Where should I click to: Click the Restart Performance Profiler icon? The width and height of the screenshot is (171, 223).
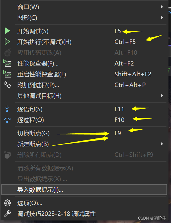pyautogui.click(x=7, y=74)
